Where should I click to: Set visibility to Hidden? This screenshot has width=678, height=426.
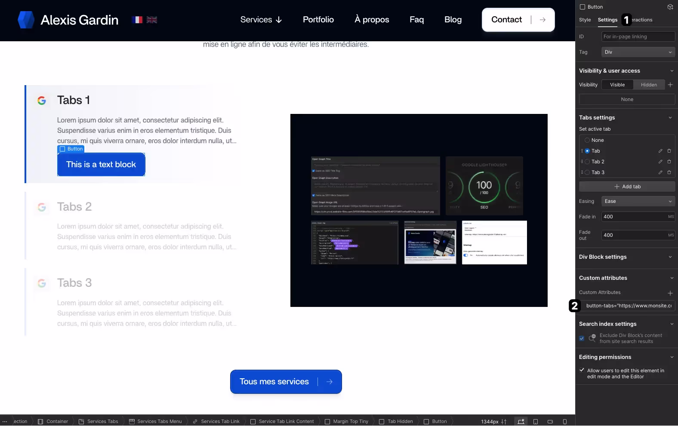tap(649, 85)
